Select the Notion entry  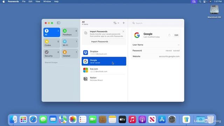click(x=104, y=79)
